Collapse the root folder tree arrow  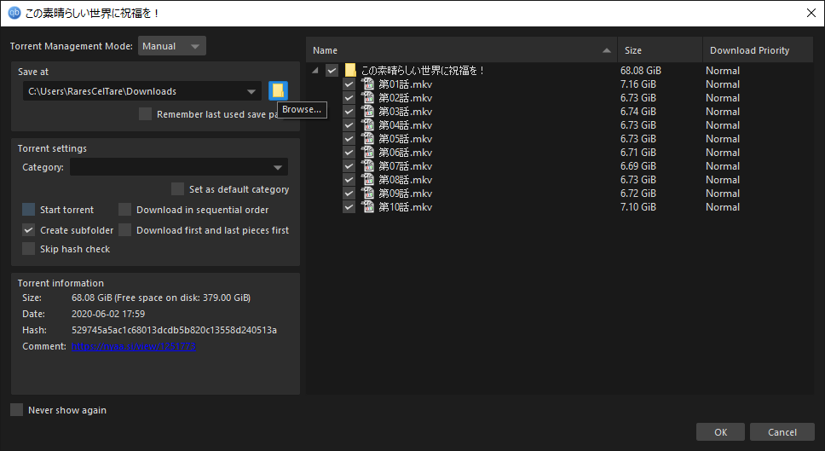pos(315,70)
